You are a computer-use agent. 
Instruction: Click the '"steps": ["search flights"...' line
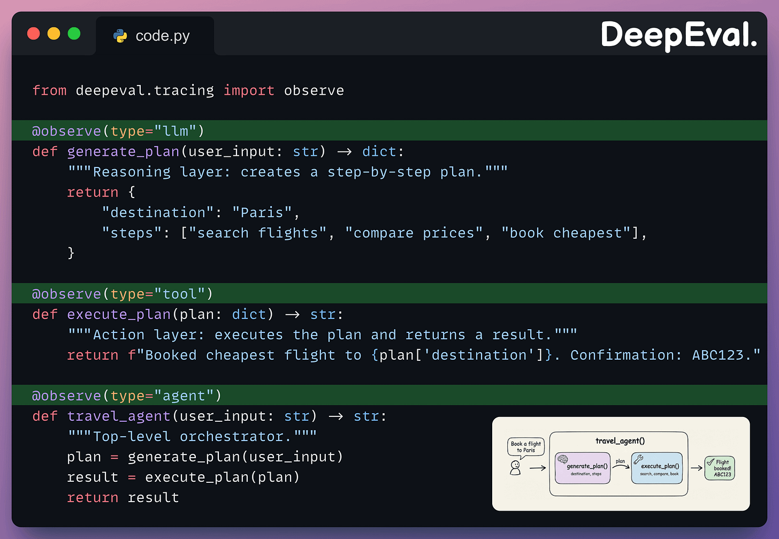click(375, 233)
